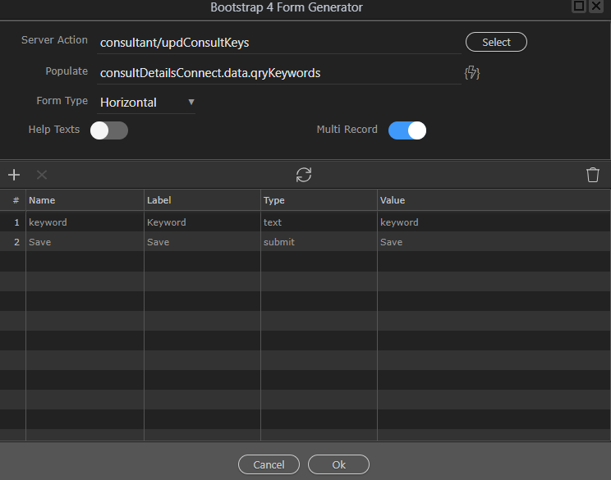The image size is (611, 480).
Task: Close the Form Generator dialog
Action: click(x=596, y=7)
